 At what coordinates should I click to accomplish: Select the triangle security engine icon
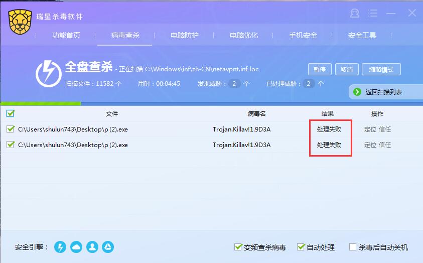(108, 247)
